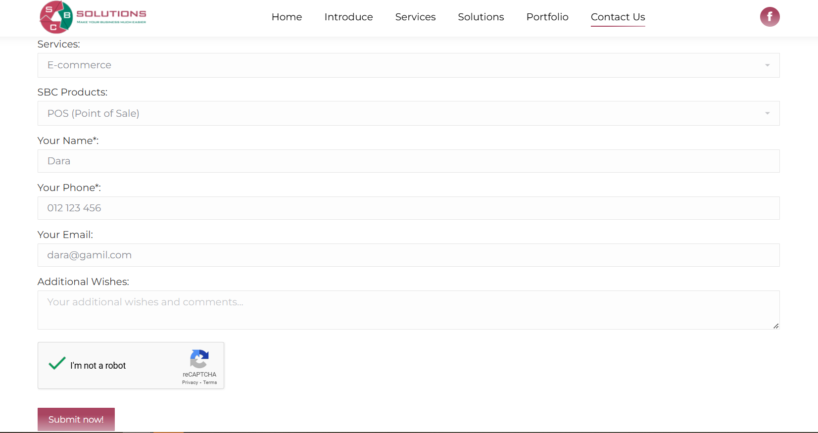This screenshot has width=818, height=433.
Task: Open the Introduce menu item
Action: point(348,17)
